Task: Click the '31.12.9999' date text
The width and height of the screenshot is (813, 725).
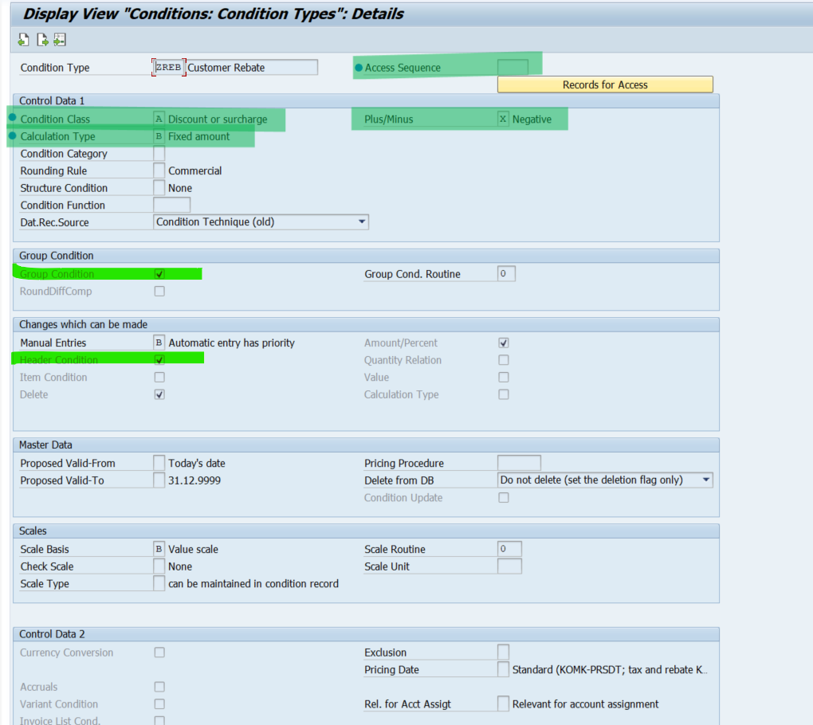Action: coord(194,480)
